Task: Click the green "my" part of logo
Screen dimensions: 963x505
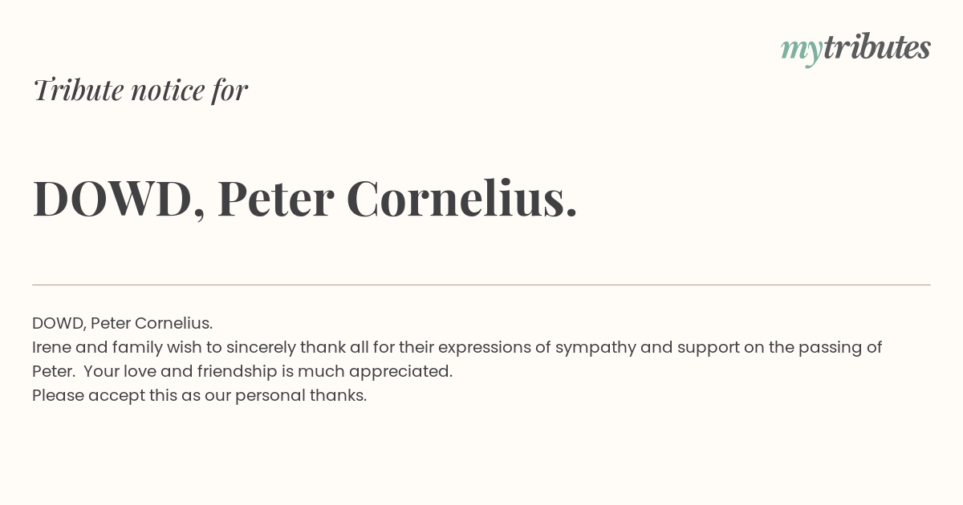Action: click(802, 52)
